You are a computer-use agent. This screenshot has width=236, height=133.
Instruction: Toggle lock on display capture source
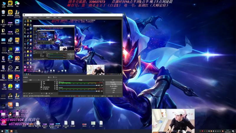(57, 89)
